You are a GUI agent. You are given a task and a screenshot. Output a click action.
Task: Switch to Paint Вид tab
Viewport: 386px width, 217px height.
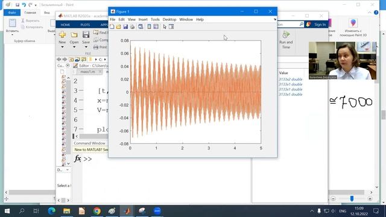[x=47, y=13]
